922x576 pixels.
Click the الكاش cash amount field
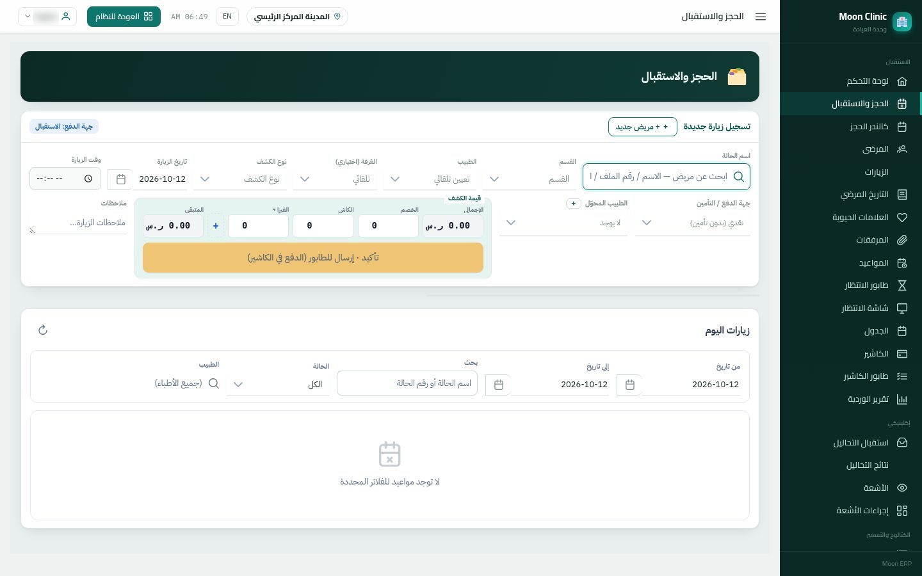click(323, 226)
